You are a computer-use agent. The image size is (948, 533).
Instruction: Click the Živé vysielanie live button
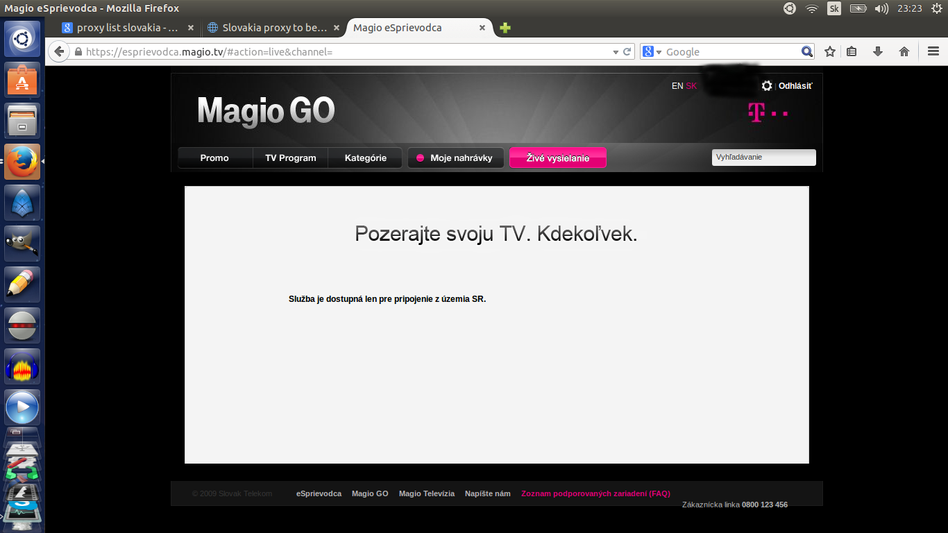click(x=558, y=158)
